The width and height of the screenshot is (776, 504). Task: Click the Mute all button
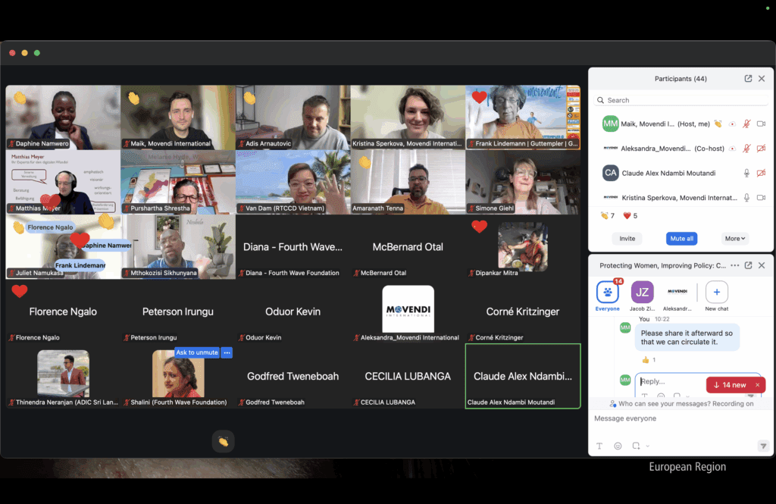pyautogui.click(x=681, y=238)
